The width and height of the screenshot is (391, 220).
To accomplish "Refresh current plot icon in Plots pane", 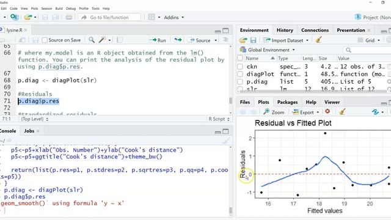I will click(376, 112).
